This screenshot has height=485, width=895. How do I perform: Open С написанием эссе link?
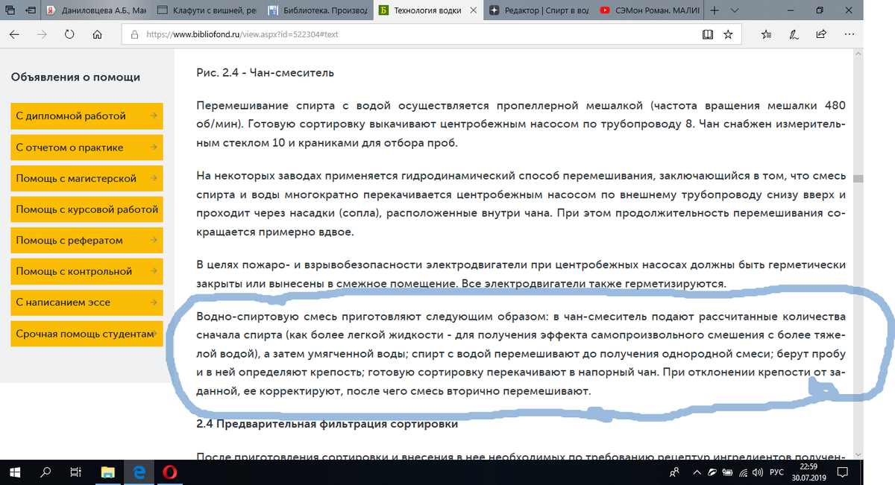[87, 302]
